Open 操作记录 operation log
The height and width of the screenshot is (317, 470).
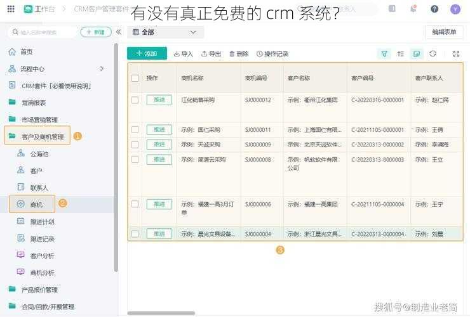point(272,54)
